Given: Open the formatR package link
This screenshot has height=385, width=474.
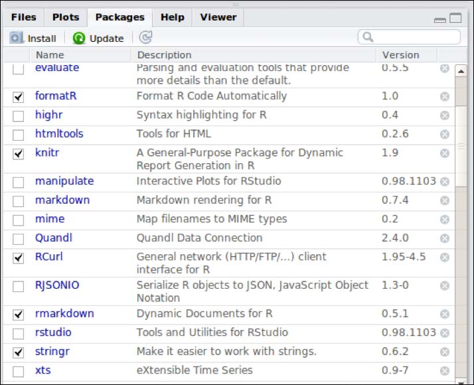Looking at the screenshot, I should (x=56, y=96).
